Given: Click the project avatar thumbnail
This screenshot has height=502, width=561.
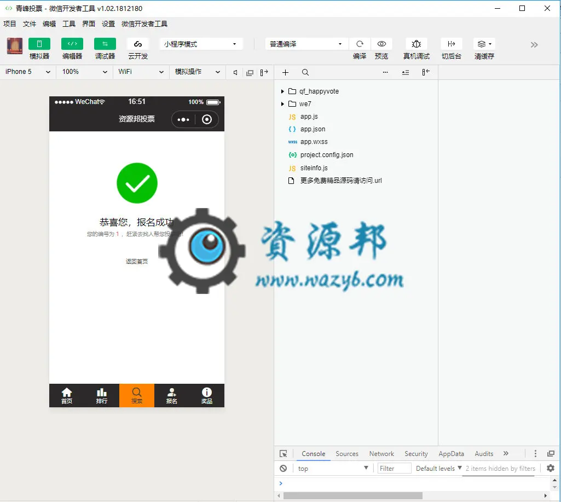Looking at the screenshot, I should (x=15, y=46).
